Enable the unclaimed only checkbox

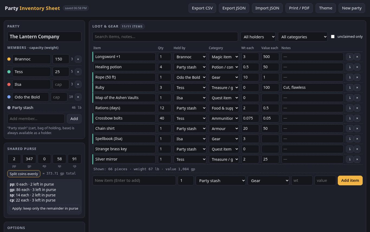tap(333, 37)
